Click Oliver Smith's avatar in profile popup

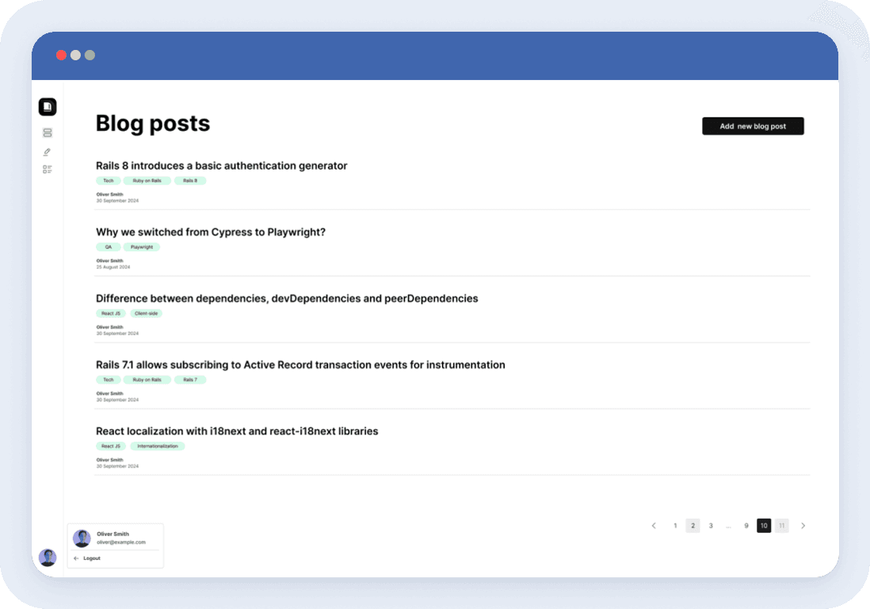(x=82, y=538)
